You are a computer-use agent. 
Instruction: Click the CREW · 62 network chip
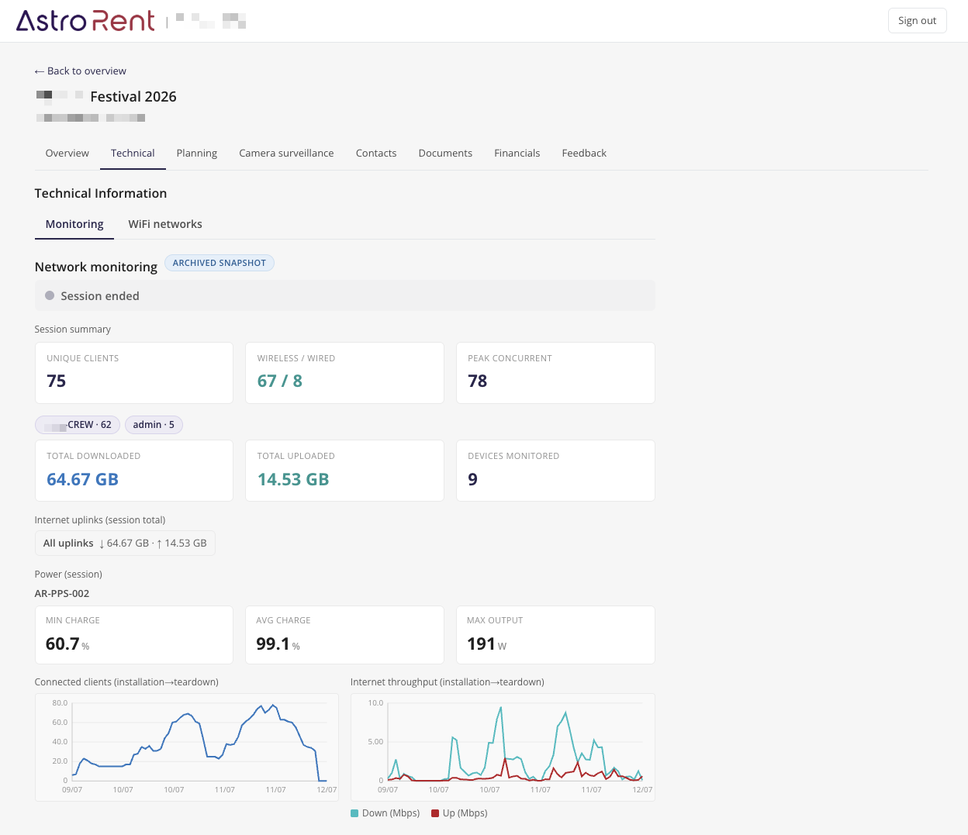tap(78, 425)
